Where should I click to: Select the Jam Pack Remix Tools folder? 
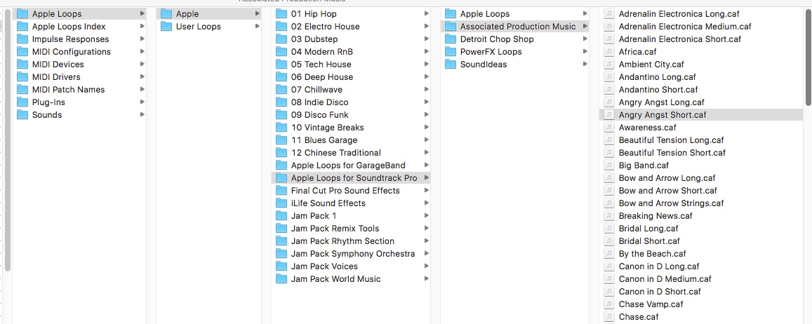[351, 228]
